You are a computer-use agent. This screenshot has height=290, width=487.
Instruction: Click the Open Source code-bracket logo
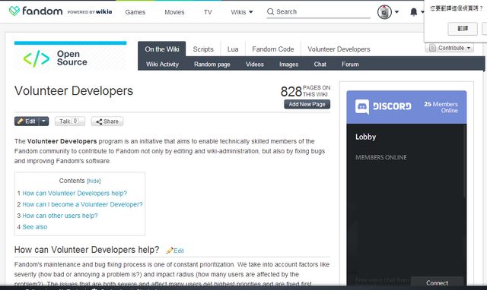(37, 58)
